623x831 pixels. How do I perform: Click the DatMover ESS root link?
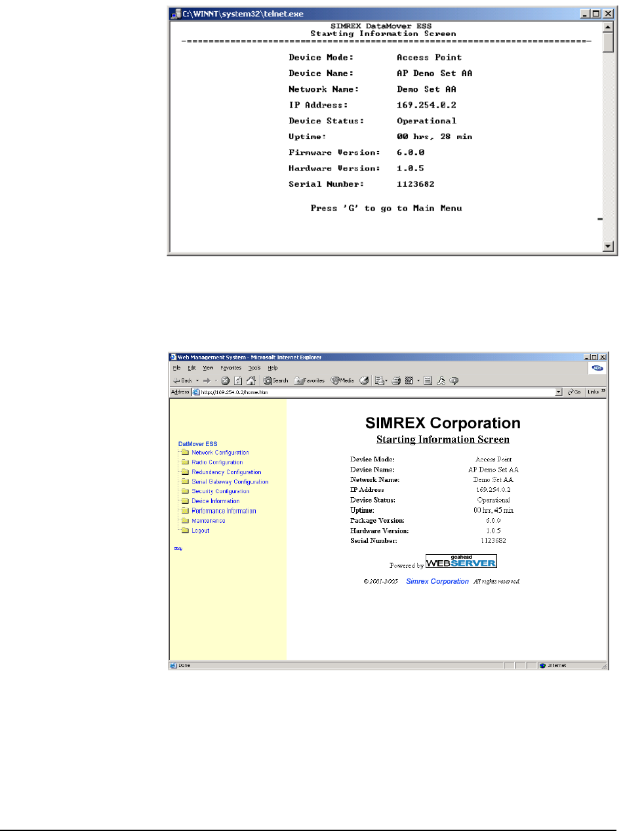coord(197,443)
